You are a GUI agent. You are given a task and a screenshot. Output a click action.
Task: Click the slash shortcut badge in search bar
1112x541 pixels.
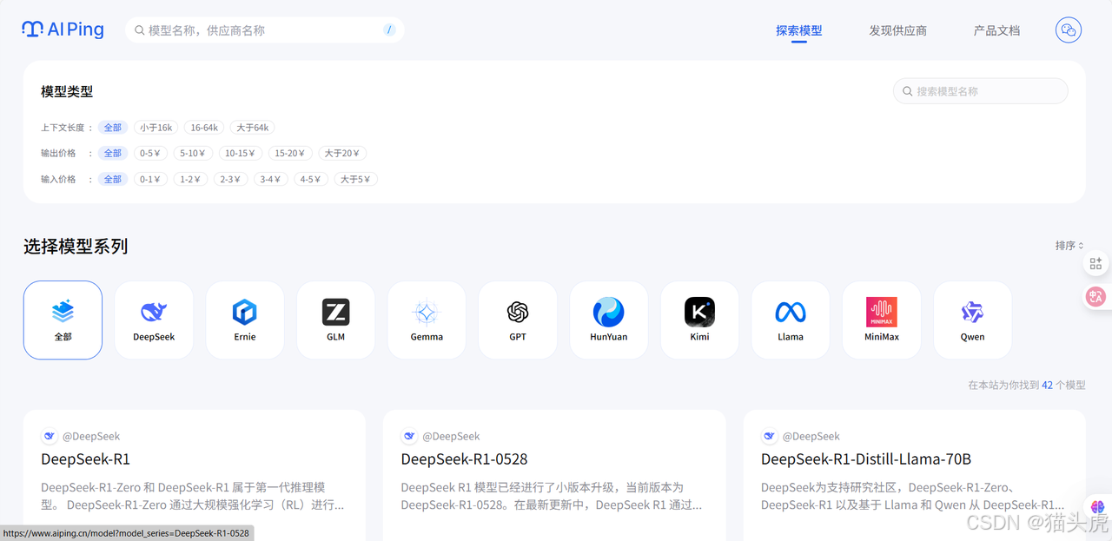coord(389,30)
